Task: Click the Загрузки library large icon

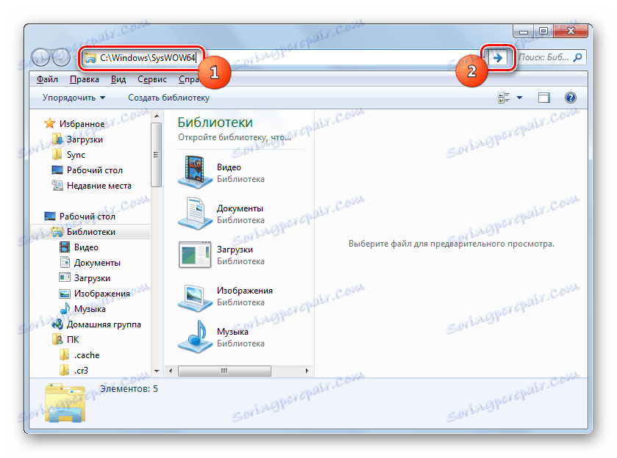Action: tap(195, 255)
